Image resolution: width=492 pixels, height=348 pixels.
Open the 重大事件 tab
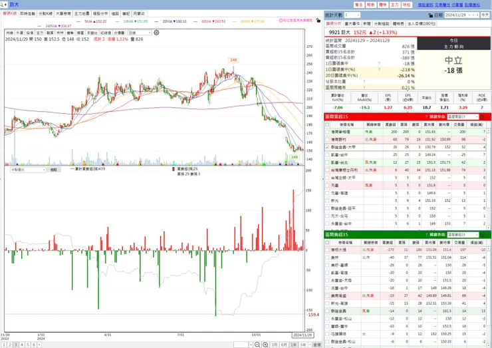click(x=352, y=23)
